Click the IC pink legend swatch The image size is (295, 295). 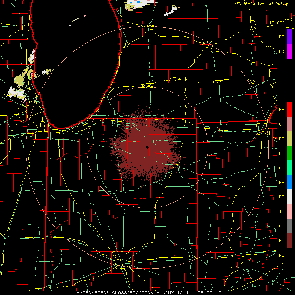[289, 211]
